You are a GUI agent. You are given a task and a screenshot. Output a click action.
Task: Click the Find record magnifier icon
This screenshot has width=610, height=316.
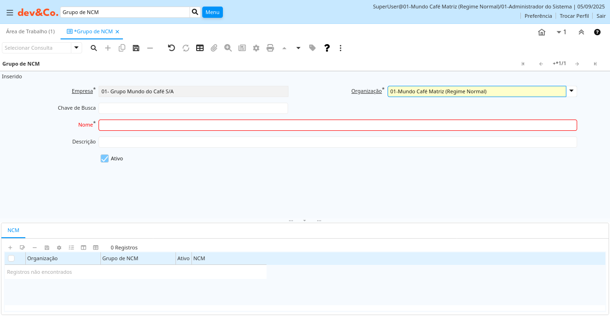(94, 48)
